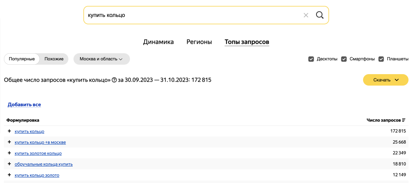Toggle the Планшеты checkbox
Screen dimensions: 416x183
pyautogui.click(x=381, y=59)
